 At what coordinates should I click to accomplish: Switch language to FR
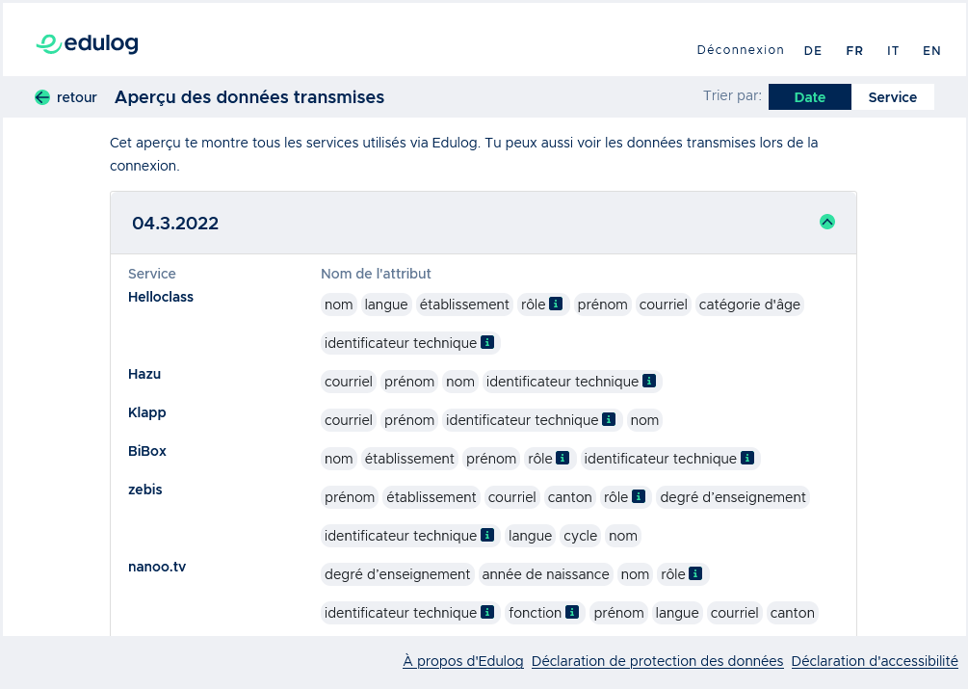pos(854,51)
